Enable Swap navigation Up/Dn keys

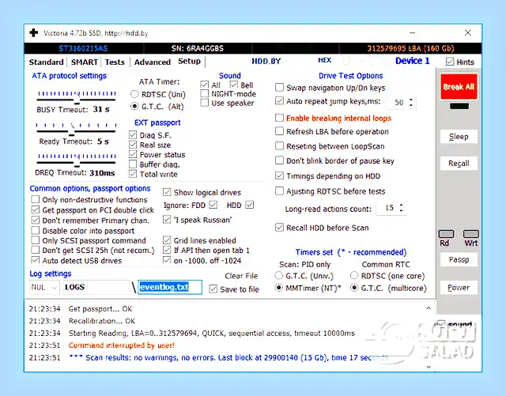[x=279, y=88]
